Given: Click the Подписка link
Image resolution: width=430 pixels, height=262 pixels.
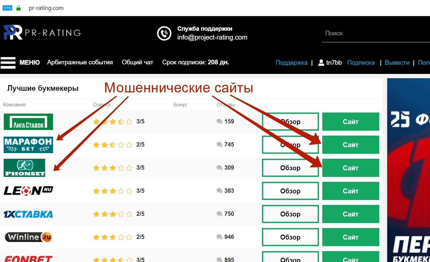Looking at the screenshot, I should point(361,63).
